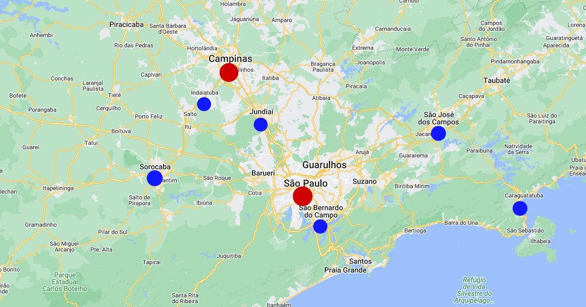The width and height of the screenshot is (586, 307).
Task: Open the blue marker at Sorocaba
Action: point(154,178)
